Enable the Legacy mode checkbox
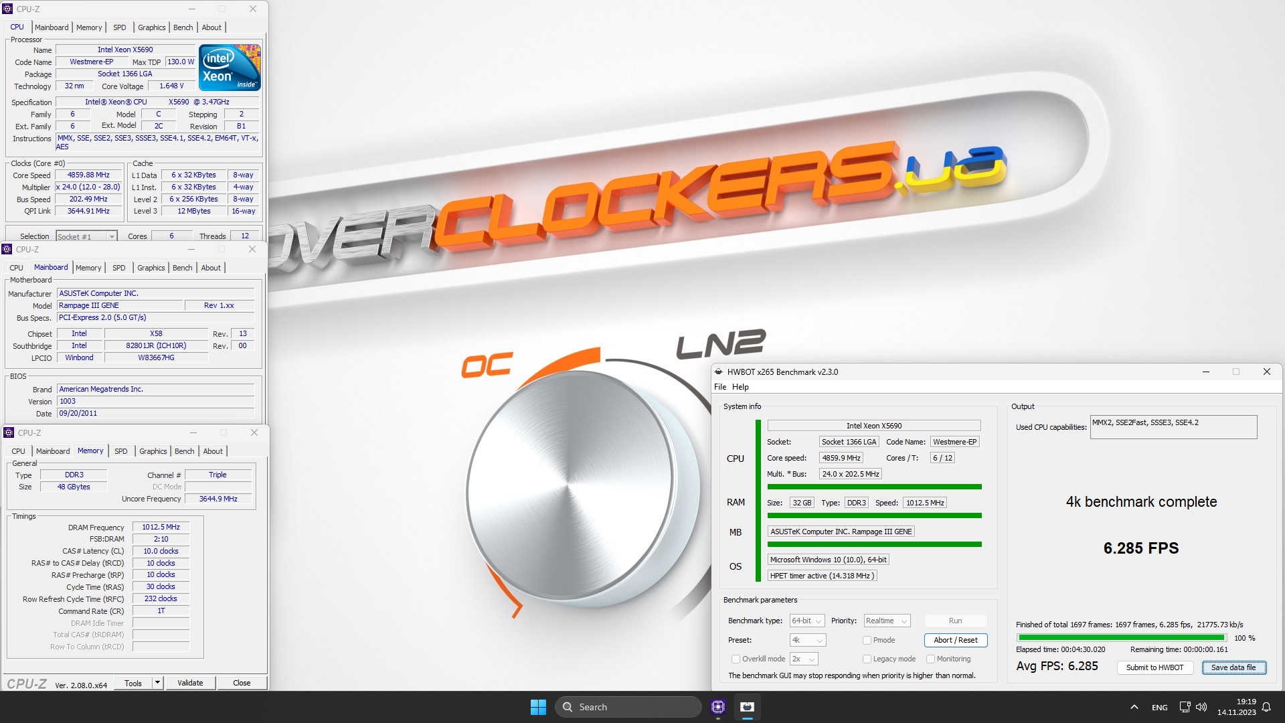This screenshot has width=1285, height=723. 867,659
